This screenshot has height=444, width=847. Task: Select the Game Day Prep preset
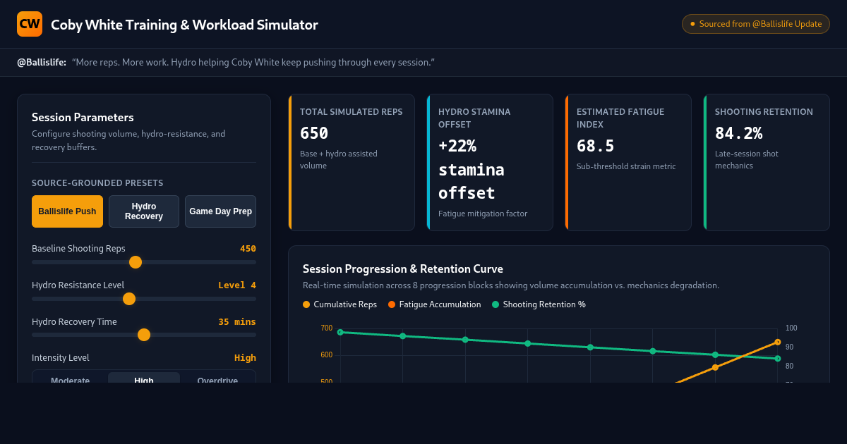(x=220, y=211)
